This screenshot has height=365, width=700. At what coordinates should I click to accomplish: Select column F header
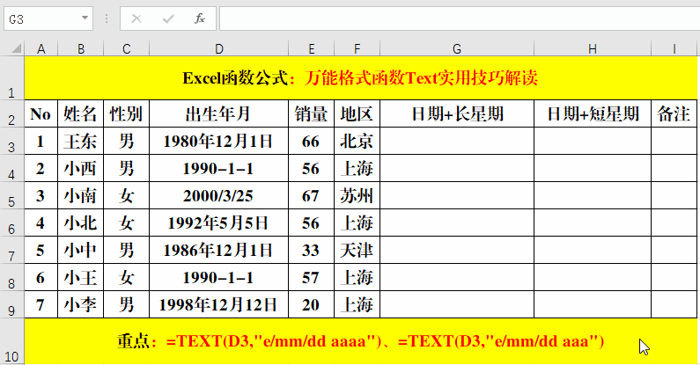pyautogui.click(x=357, y=48)
